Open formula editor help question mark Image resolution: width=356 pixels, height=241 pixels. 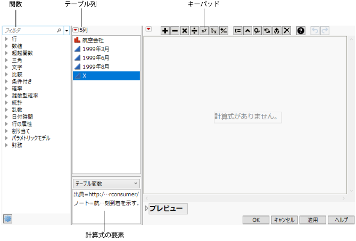pyautogui.click(x=301, y=31)
